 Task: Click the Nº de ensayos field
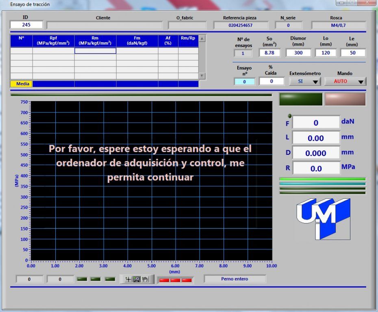click(x=243, y=53)
